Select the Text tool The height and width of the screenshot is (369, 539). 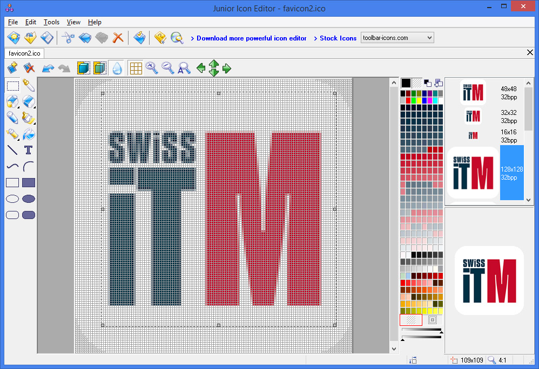tap(28, 150)
